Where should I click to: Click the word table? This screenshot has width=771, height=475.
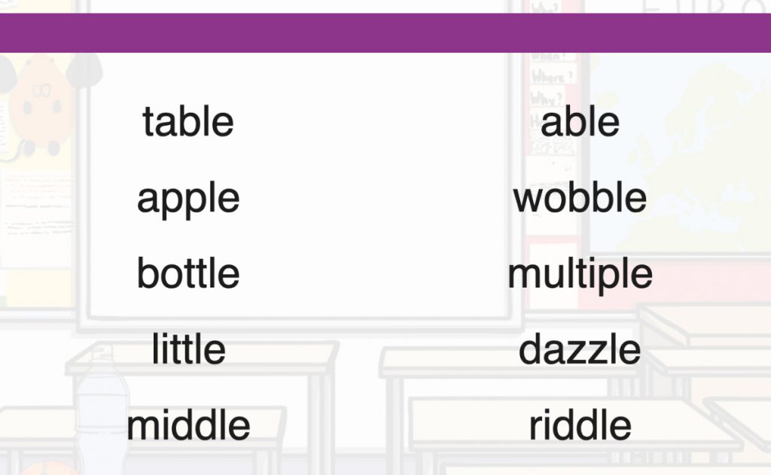click(x=187, y=121)
